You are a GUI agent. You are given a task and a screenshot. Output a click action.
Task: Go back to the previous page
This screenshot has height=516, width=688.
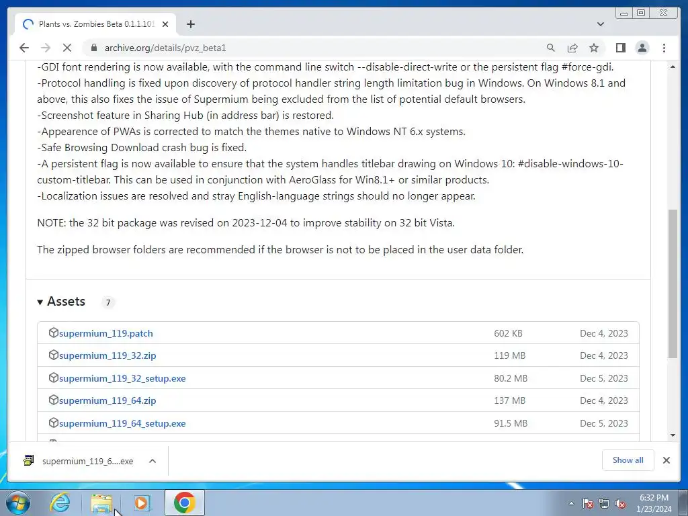point(24,48)
